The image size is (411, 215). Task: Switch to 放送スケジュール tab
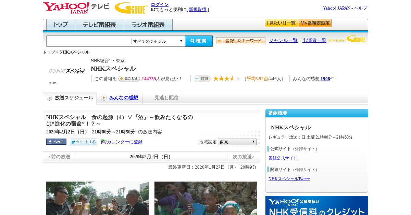pos(70,98)
